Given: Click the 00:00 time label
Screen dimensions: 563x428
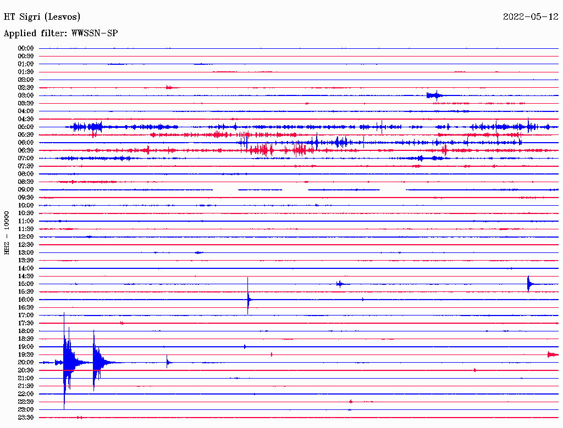Looking at the screenshot, I should 26,48.
